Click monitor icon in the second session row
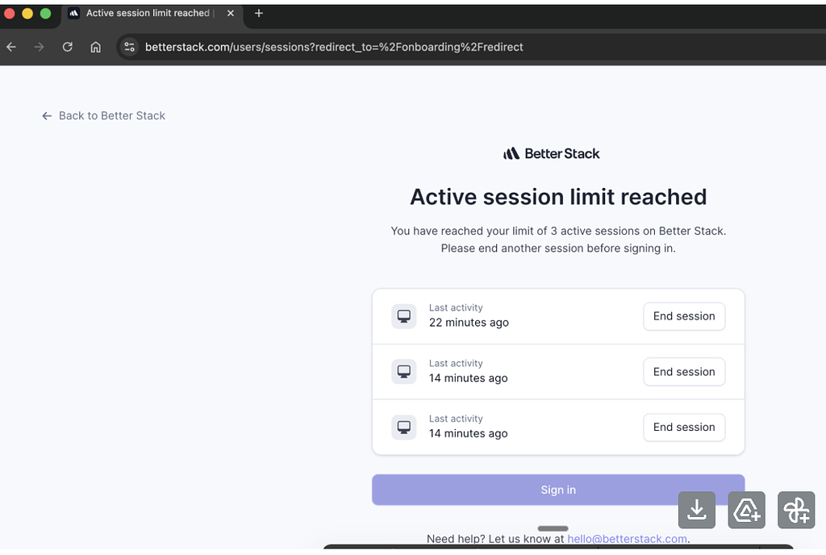Image resolution: width=826 pixels, height=555 pixels. pyautogui.click(x=404, y=372)
